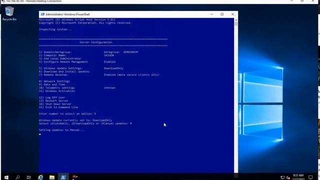The image size is (320, 180).
Task: Open the network status tray icon
Action: click(x=282, y=177)
